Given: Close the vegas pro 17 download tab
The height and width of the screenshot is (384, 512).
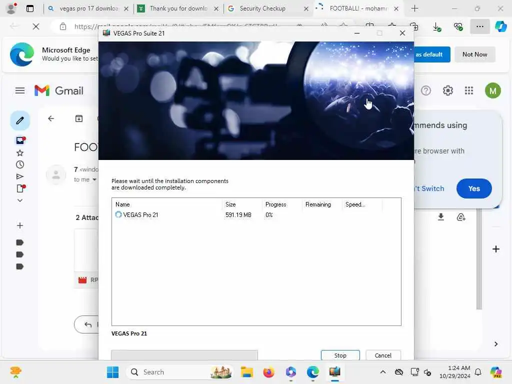Looking at the screenshot, I should [126, 9].
